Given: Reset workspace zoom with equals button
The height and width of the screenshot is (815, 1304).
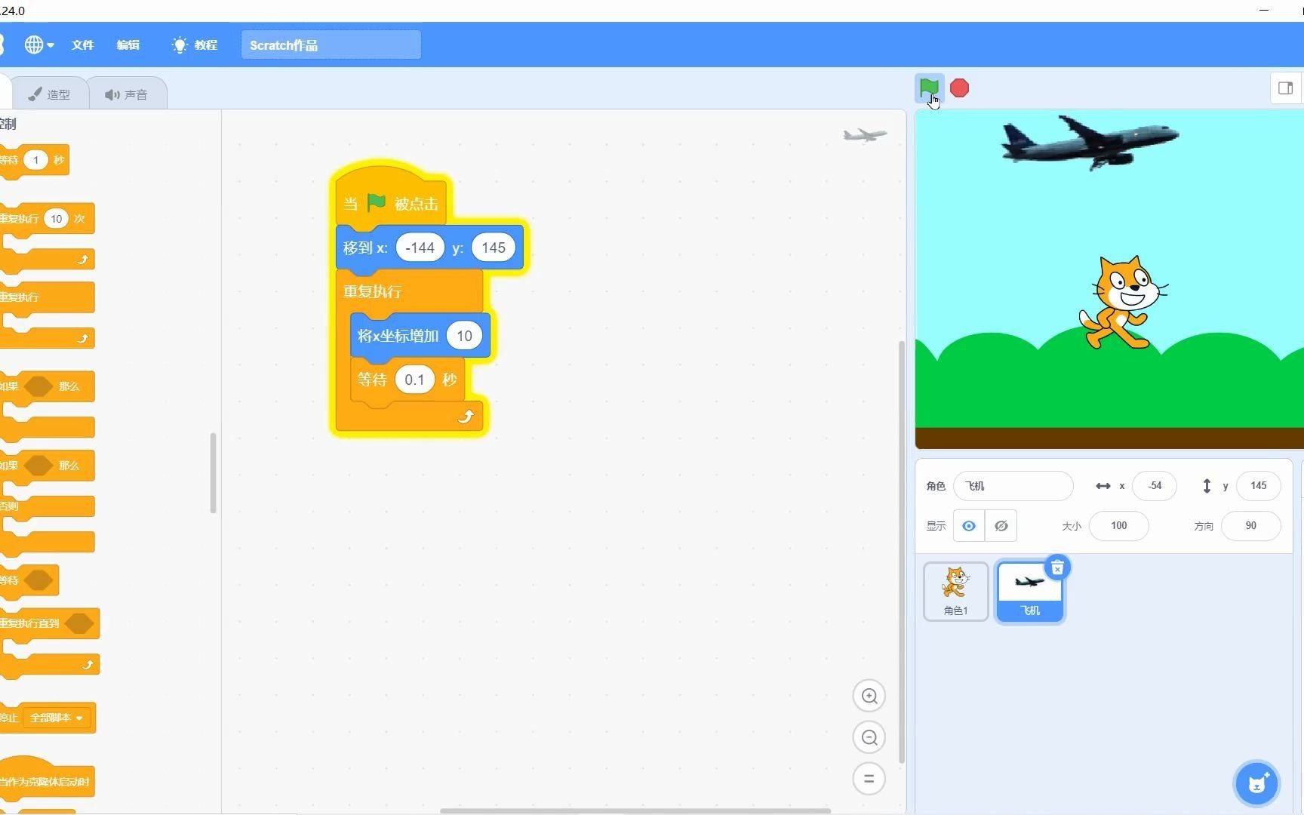Looking at the screenshot, I should click(x=869, y=779).
